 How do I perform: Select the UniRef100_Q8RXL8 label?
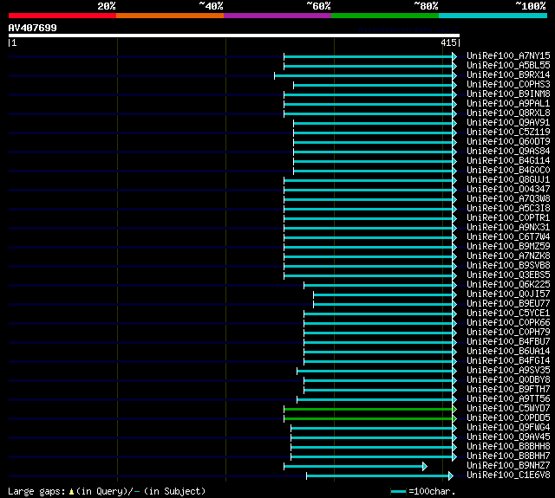click(x=508, y=113)
